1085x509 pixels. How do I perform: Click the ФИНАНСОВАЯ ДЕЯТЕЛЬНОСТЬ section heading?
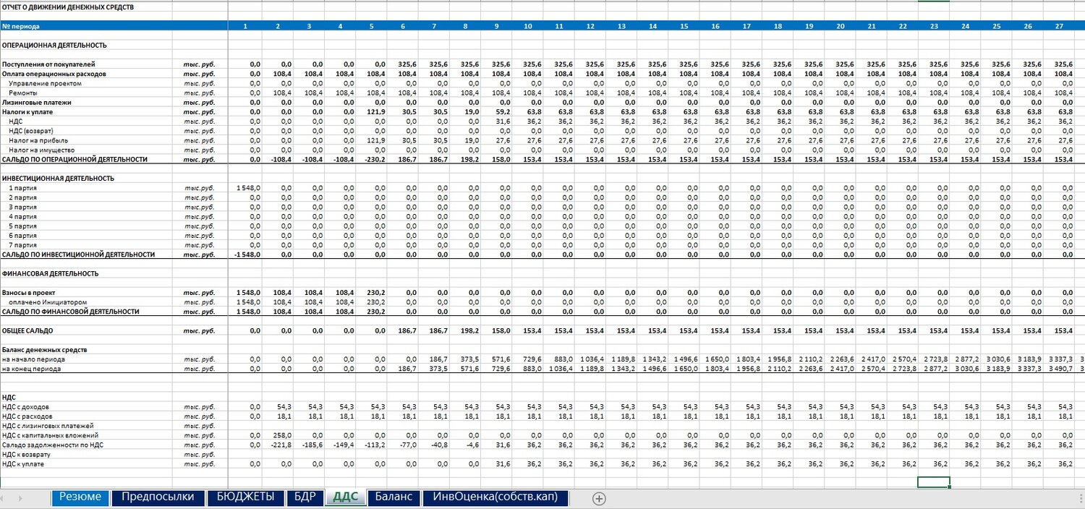tap(51, 273)
